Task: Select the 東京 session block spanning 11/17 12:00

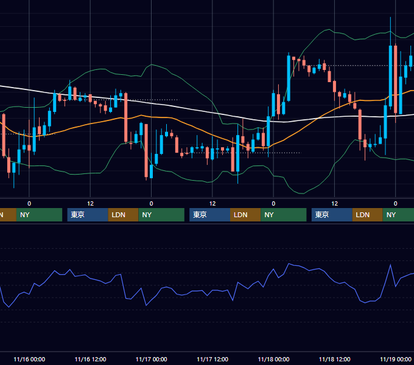Action: click(210, 215)
